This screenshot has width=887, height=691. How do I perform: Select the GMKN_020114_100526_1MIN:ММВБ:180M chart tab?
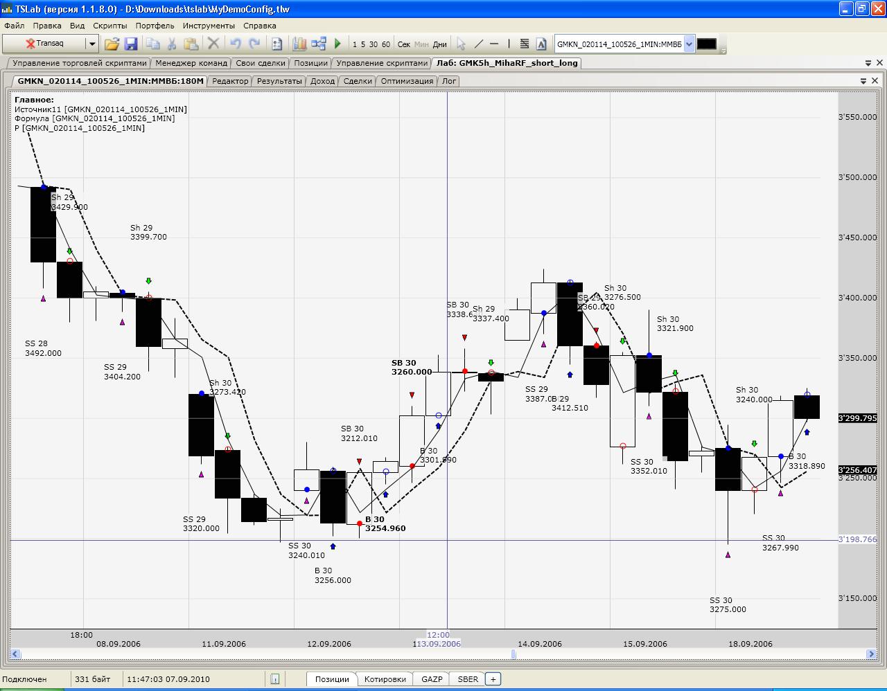110,81
